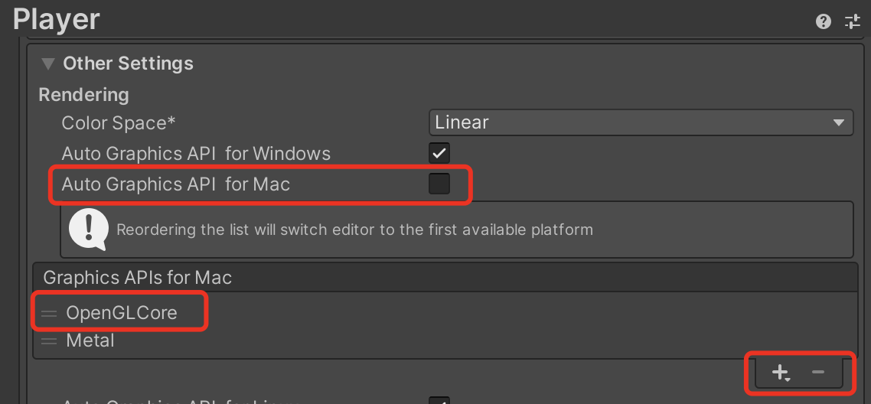Disable Auto Graphics API for Windows
Viewport: 871px width, 404px height.
(439, 154)
